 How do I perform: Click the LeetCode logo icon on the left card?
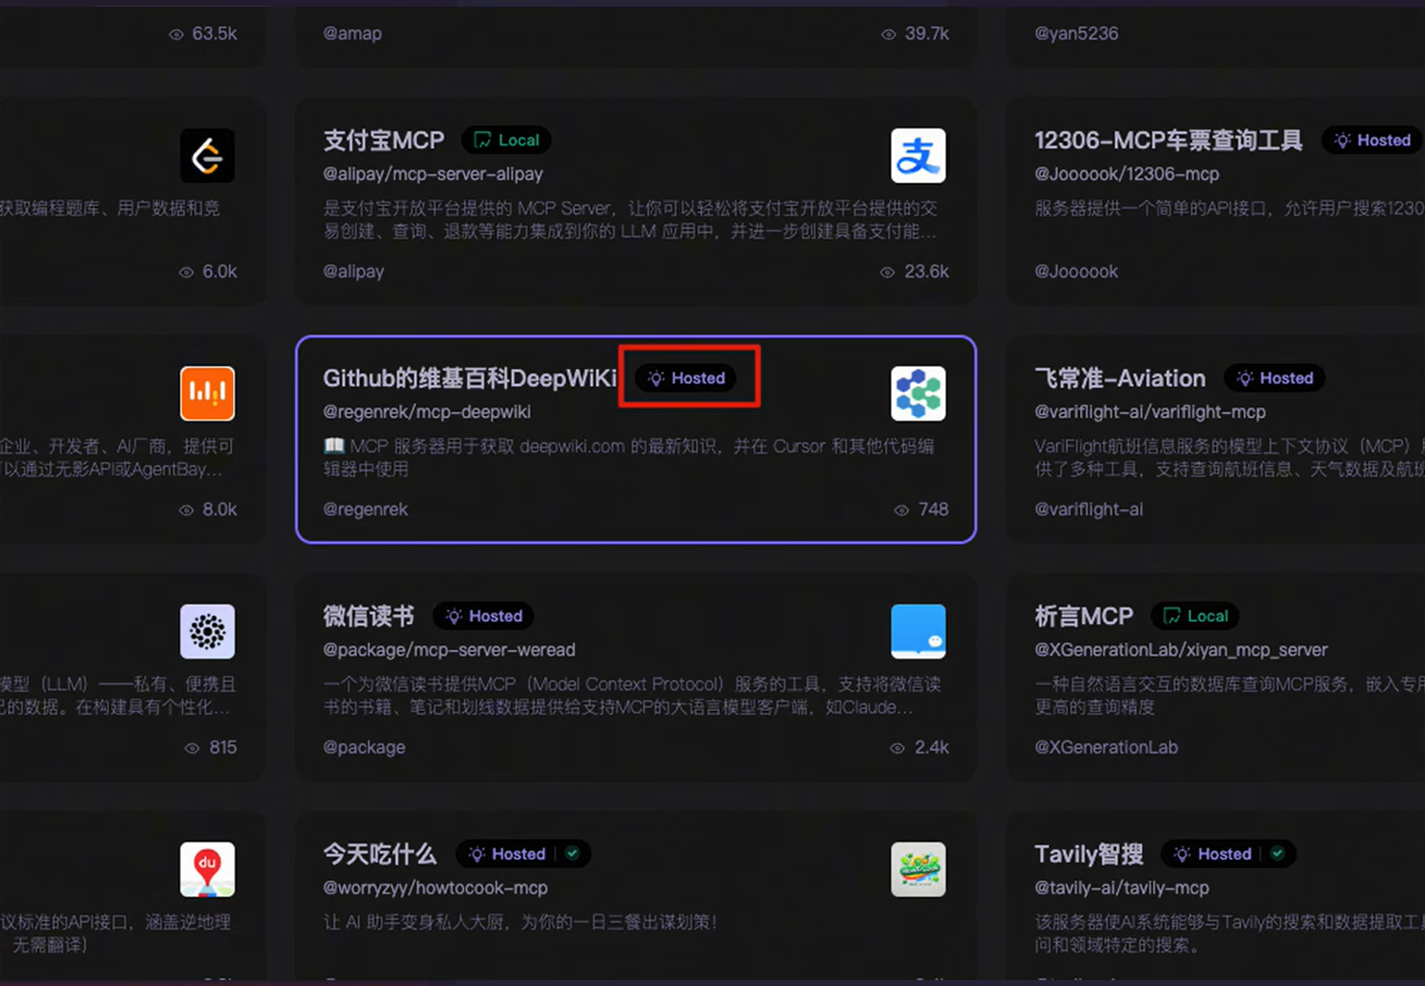pos(207,155)
